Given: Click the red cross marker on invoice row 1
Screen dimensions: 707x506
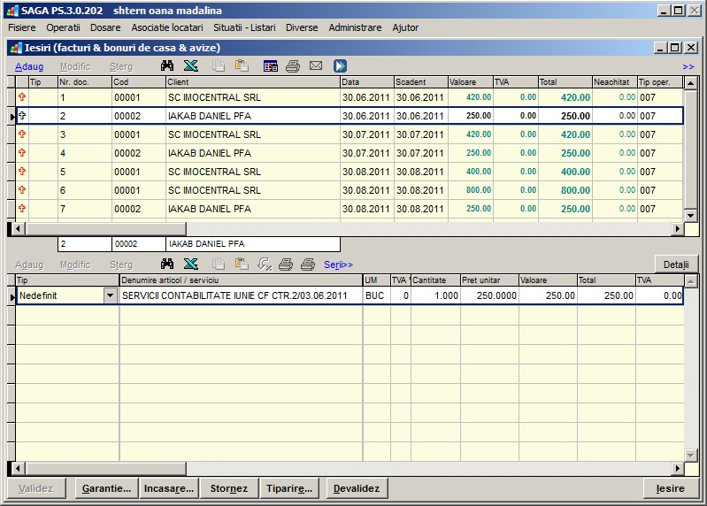Looking at the screenshot, I should [21, 97].
